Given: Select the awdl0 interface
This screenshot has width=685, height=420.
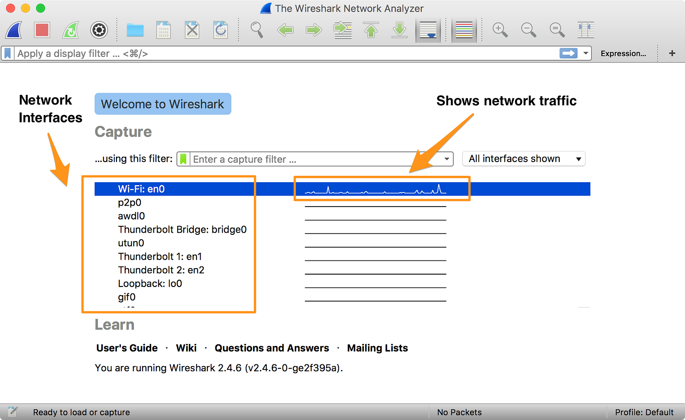Looking at the screenshot, I should [131, 216].
